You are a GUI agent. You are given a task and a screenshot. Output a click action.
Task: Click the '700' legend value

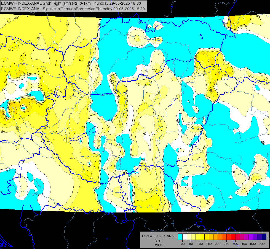262,244
